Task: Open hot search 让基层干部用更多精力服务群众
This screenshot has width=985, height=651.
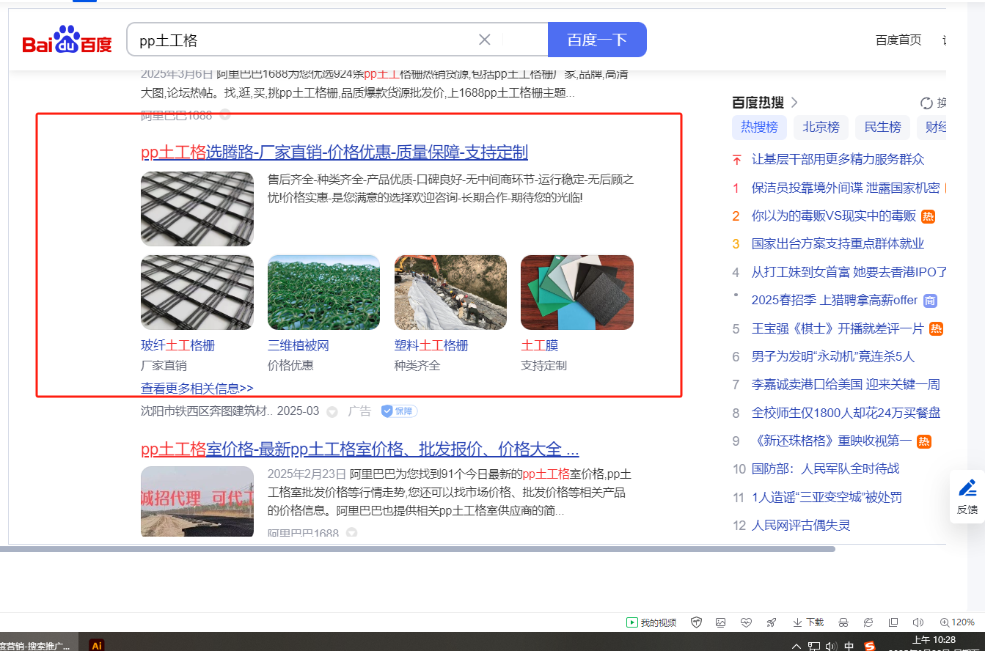Action: 838,159
